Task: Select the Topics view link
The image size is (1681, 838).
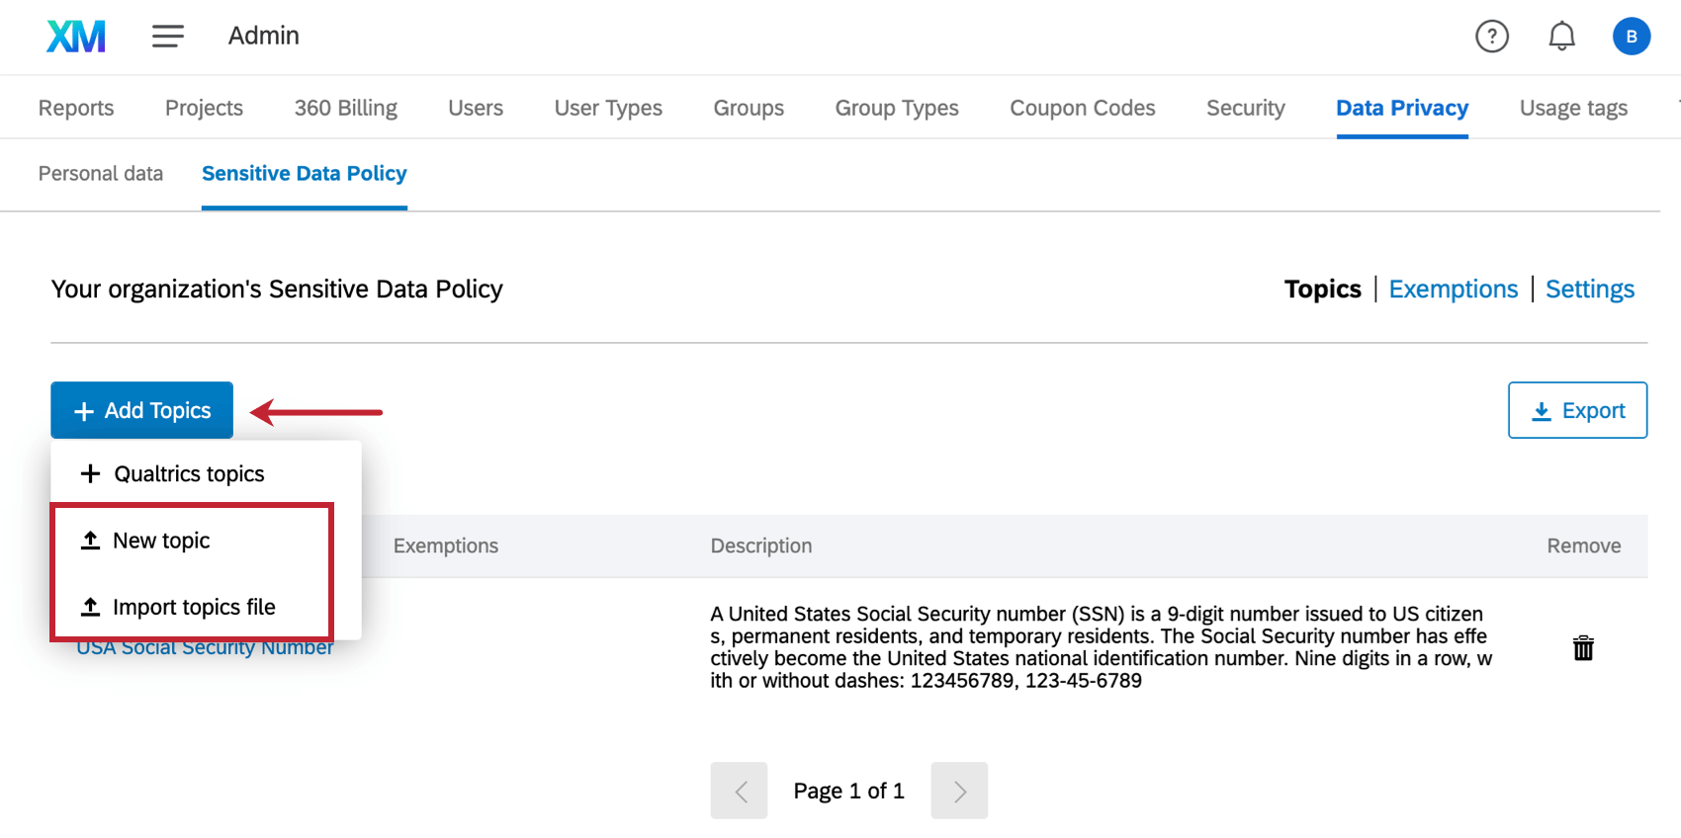Action: click(1322, 290)
